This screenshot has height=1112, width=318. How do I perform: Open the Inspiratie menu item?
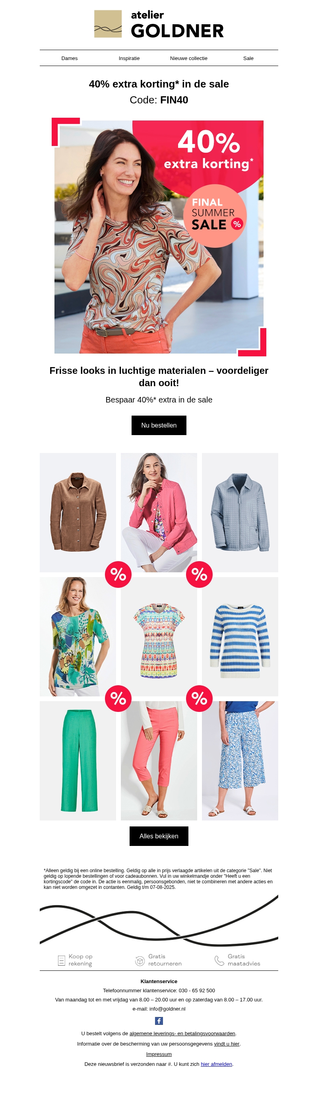[x=129, y=58]
